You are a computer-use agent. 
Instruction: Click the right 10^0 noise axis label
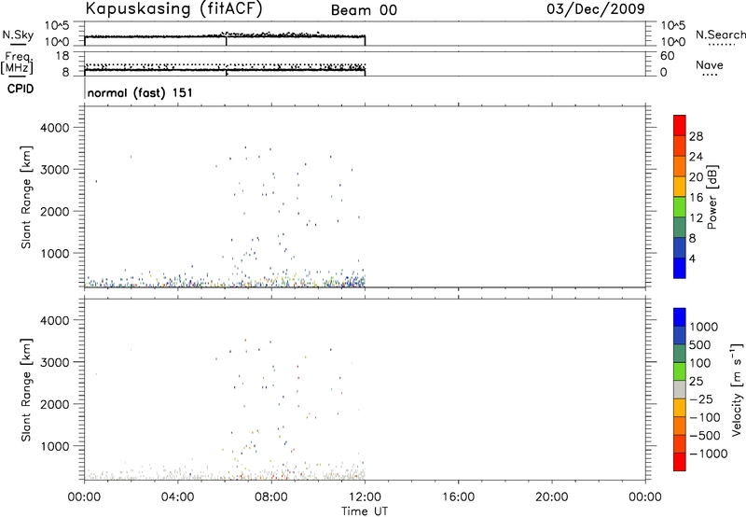pyautogui.click(x=673, y=42)
